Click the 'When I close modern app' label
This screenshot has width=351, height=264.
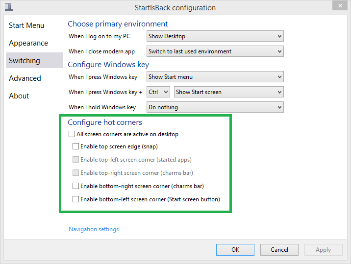[x=101, y=51]
